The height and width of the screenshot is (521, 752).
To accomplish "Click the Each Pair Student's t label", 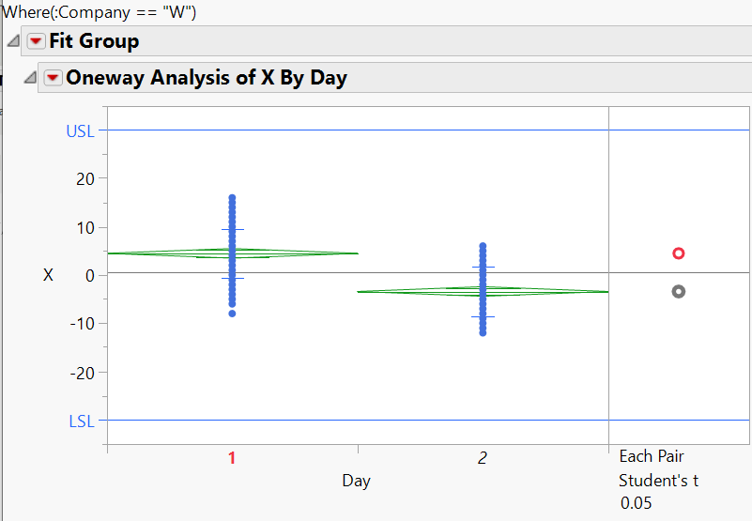I will point(658,469).
